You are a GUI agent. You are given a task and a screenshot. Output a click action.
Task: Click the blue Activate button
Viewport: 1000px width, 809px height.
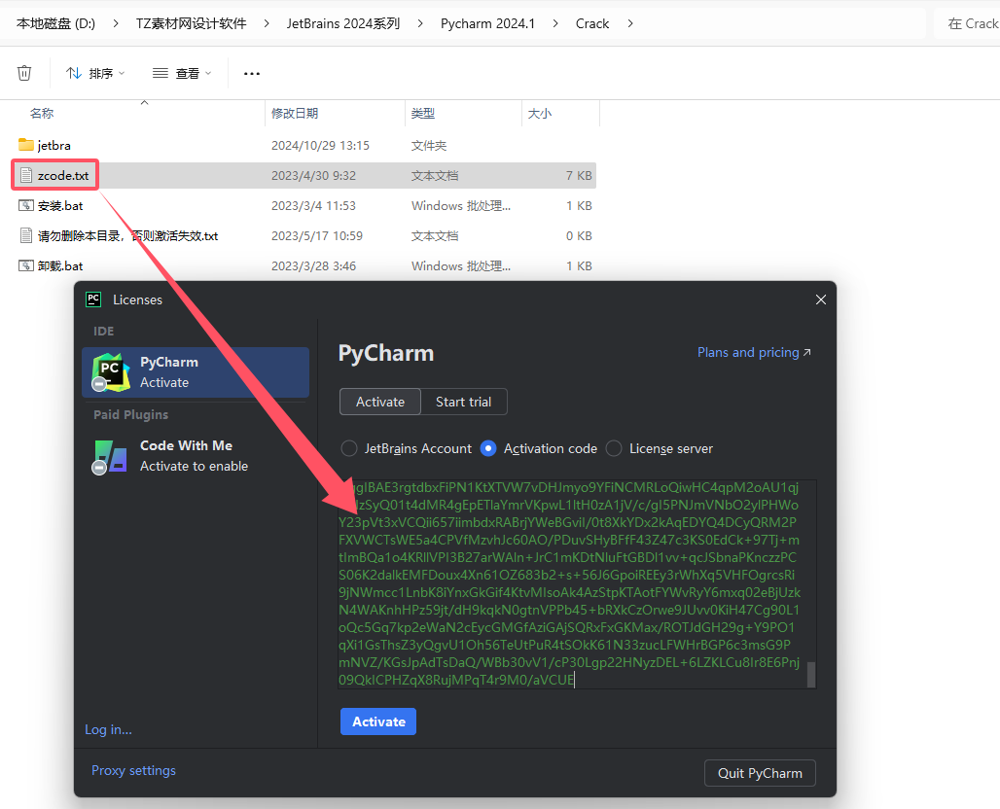pyautogui.click(x=378, y=721)
